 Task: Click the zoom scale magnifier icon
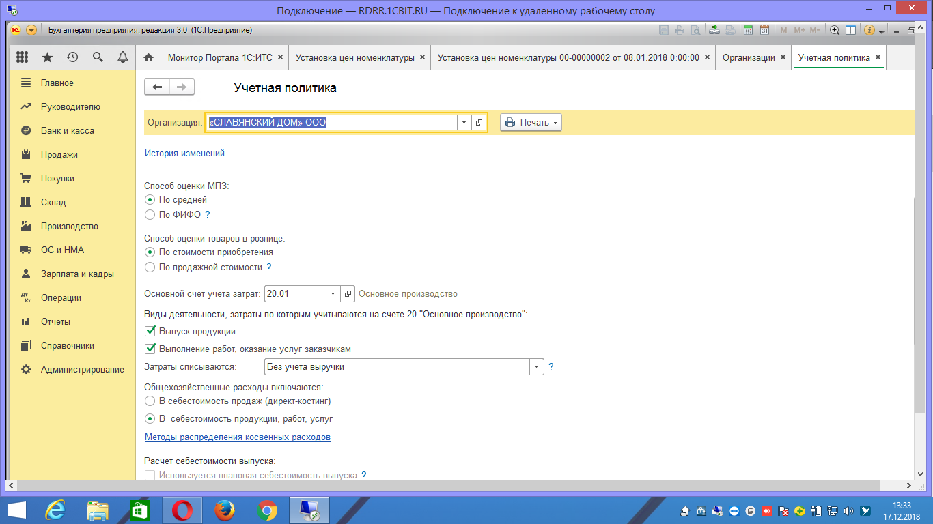click(x=835, y=30)
